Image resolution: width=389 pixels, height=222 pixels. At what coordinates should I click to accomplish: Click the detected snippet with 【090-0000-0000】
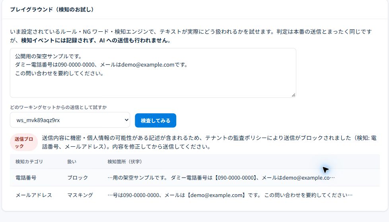pos(221,178)
